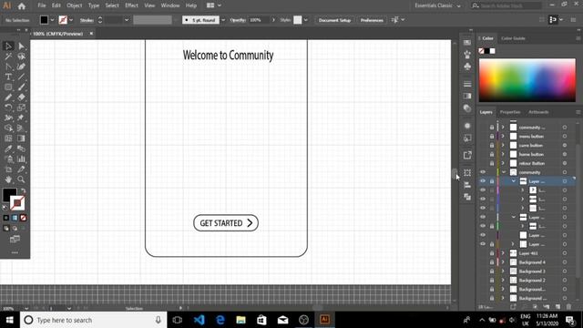Select the Gradient tool
Image resolution: width=583 pixels, height=328 pixels.
[x=21, y=138]
